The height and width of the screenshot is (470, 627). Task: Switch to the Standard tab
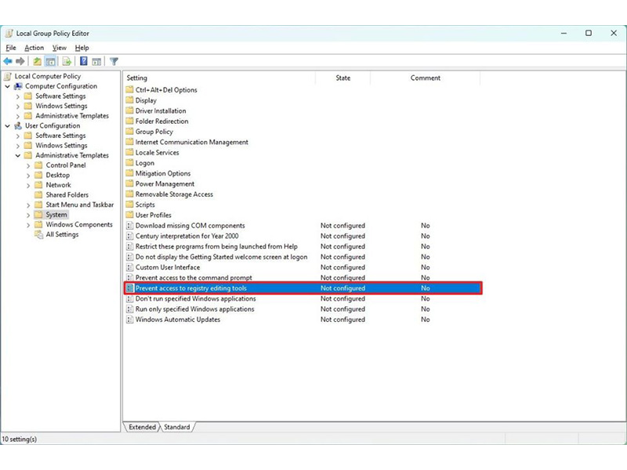click(177, 427)
